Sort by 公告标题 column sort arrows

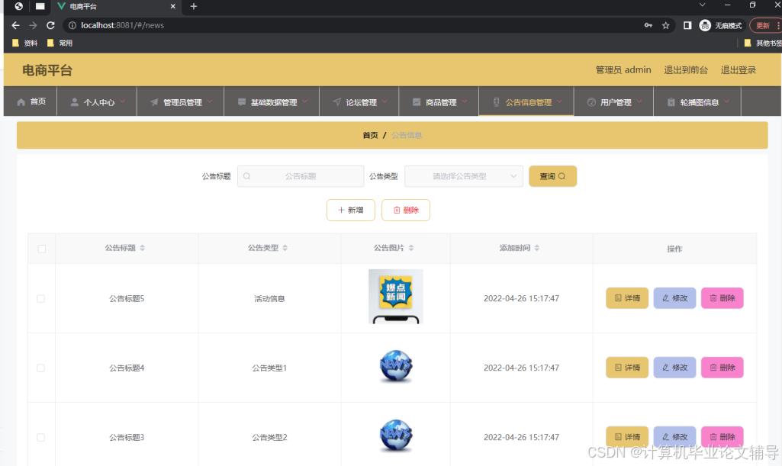pyautogui.click(x=143, y=248)
